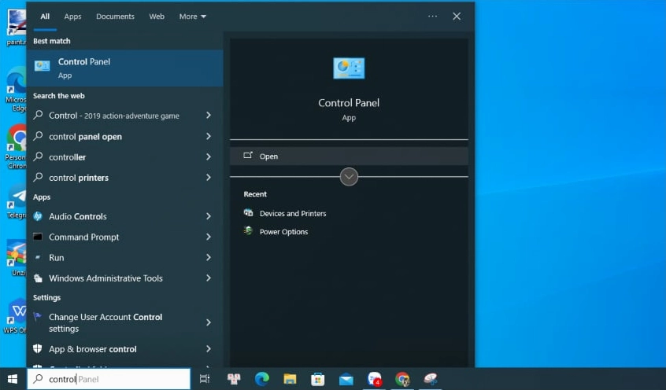Image resolution: width=666 pixels, height=390 pixels.
Task: Click Open action for Control Panel
Action: pos(349,156)
